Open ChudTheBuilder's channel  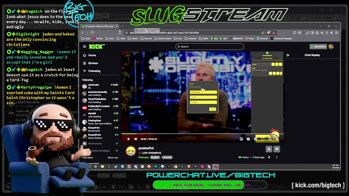pos(100,100)
